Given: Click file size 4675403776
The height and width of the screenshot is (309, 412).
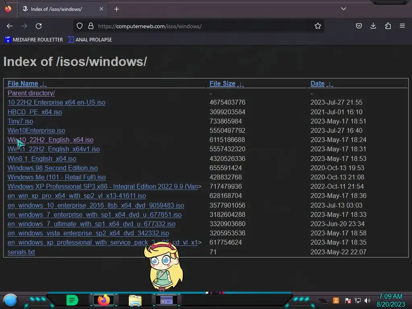Looking at the screenshot, I should (x=227, y=103).
